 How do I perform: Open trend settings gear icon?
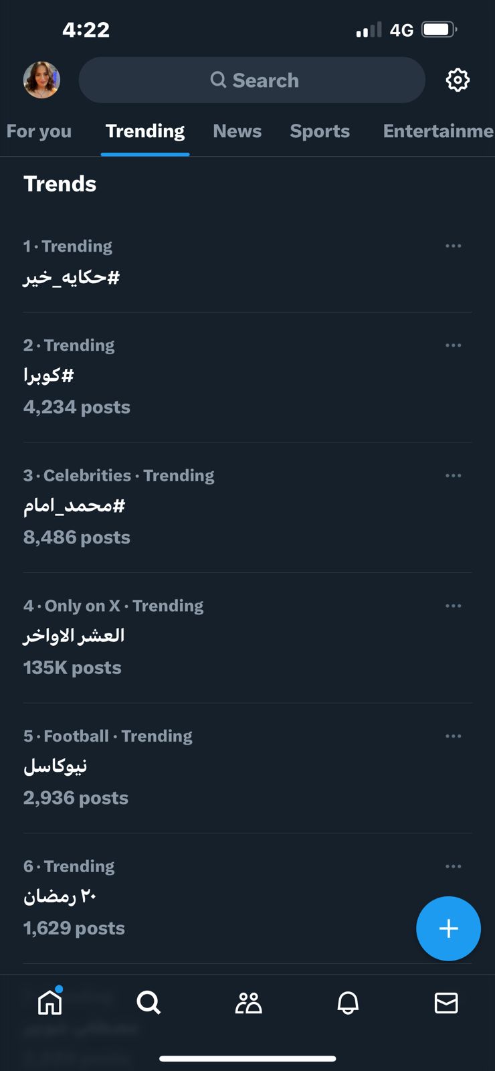(458, 80)
